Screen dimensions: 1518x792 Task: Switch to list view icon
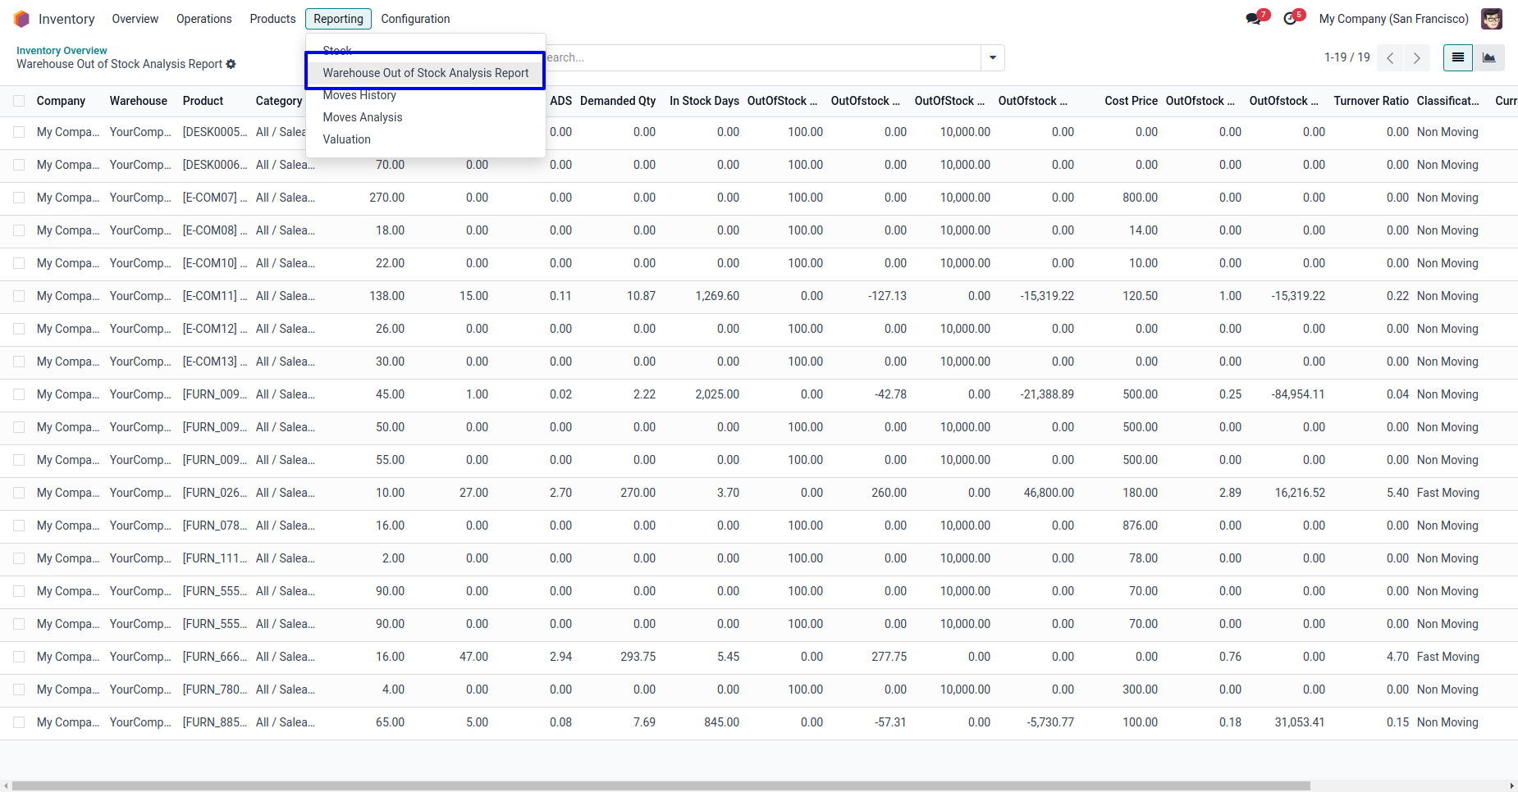(1457, 57)
